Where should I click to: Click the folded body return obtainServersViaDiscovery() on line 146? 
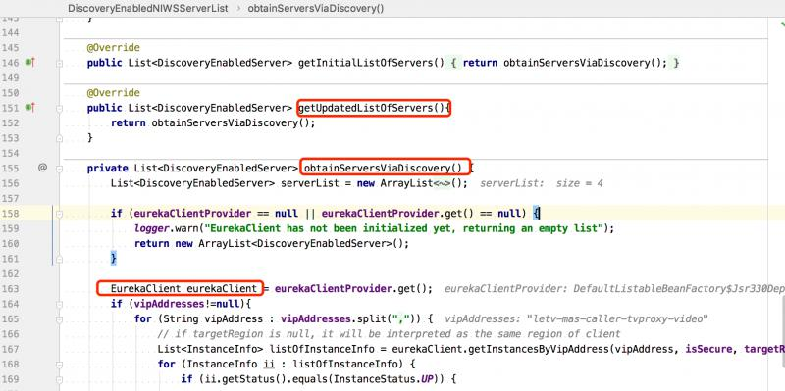[x=565, y=63]
